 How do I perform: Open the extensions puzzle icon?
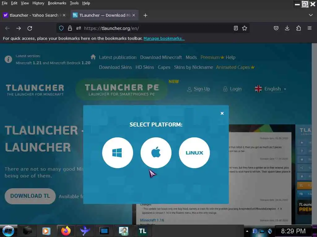298,28
